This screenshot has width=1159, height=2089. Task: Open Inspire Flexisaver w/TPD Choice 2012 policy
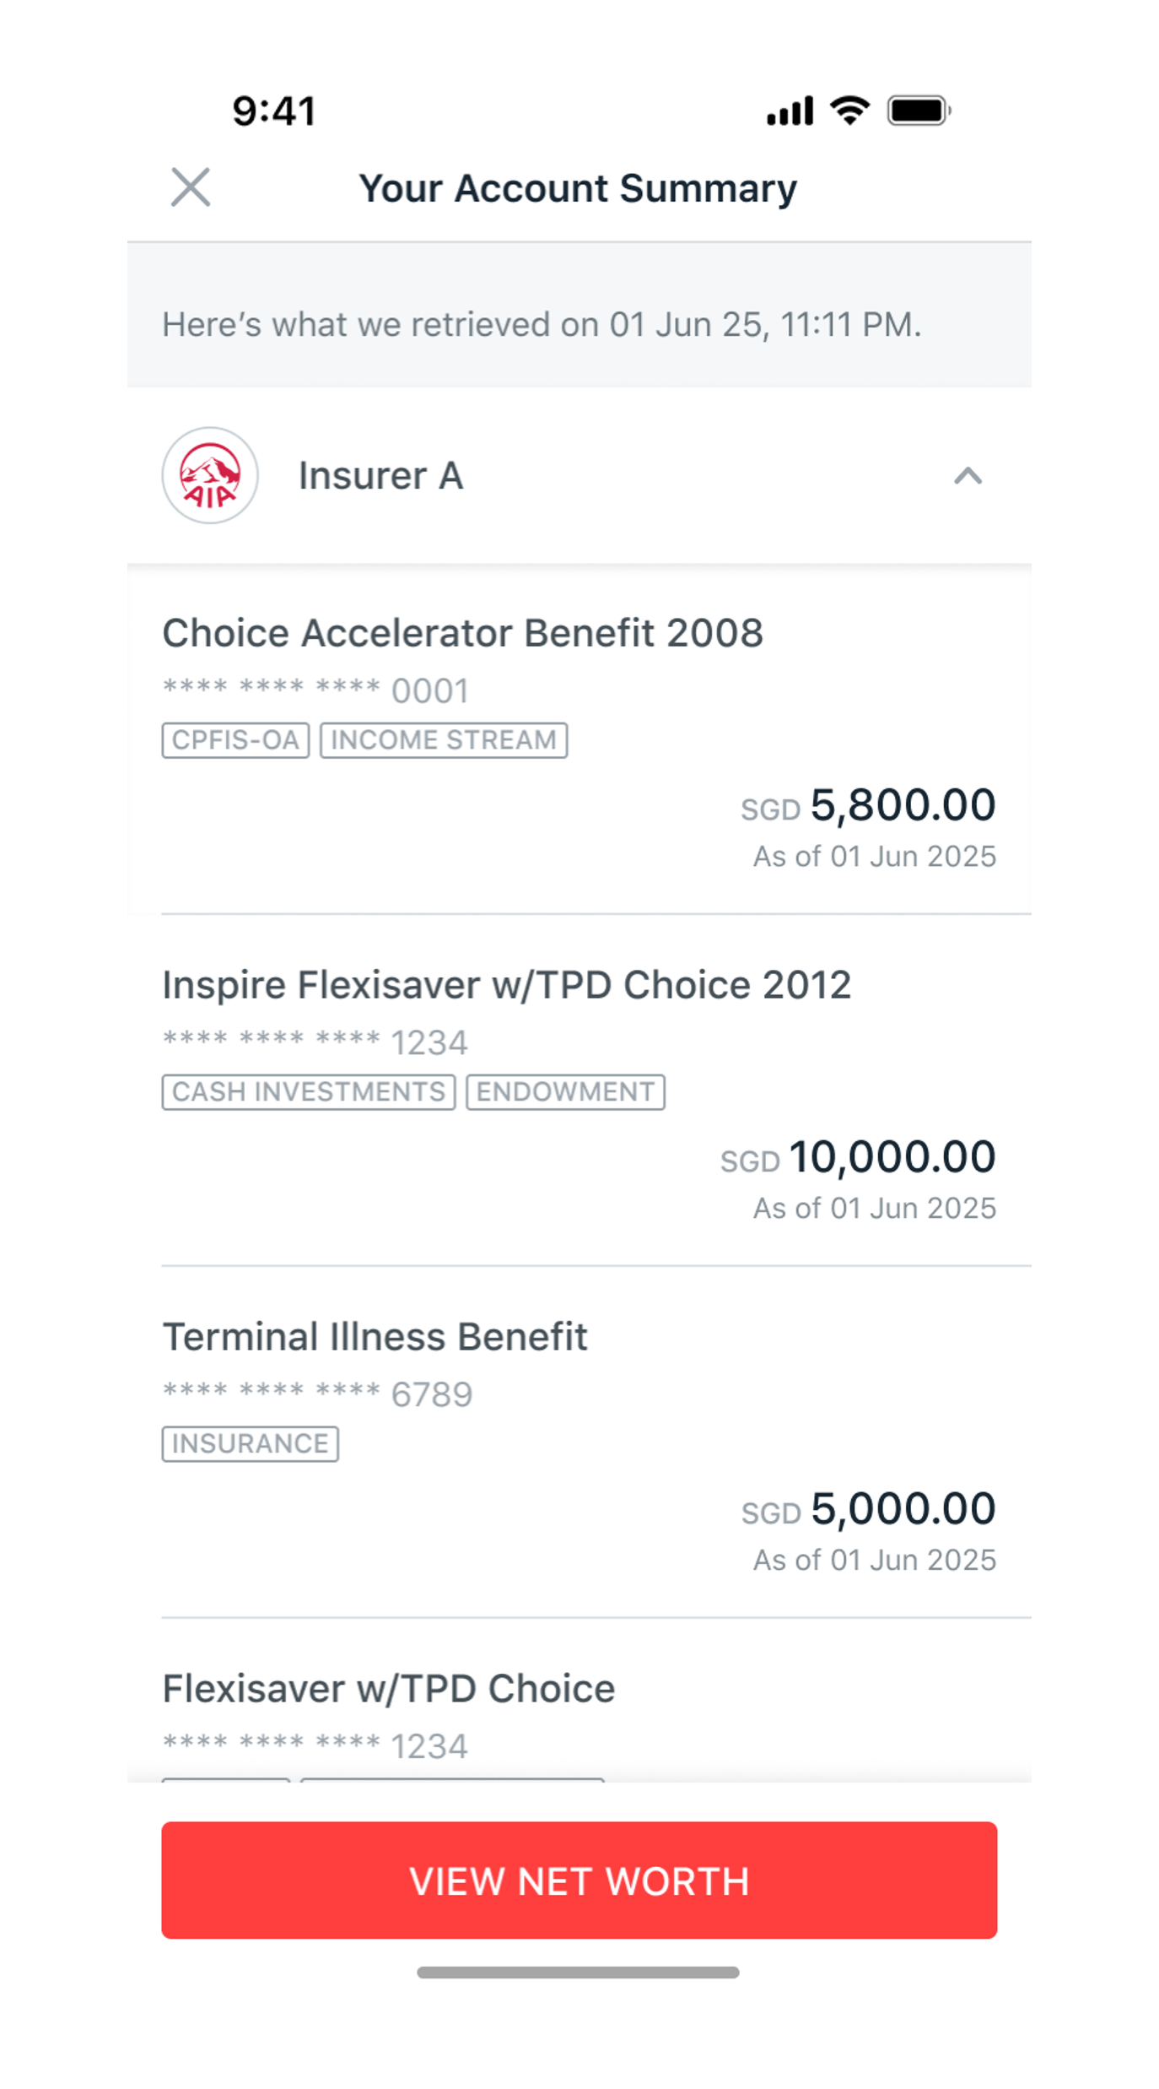[x=506, y=985]
